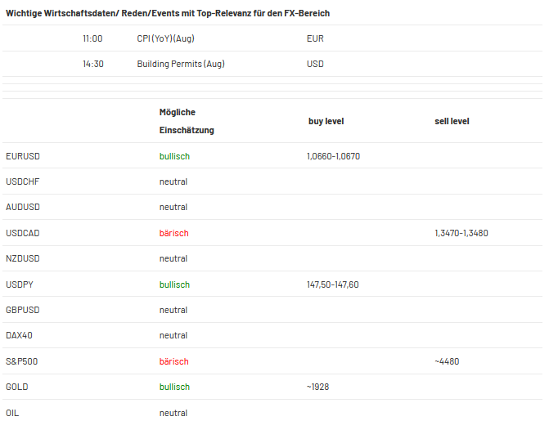Click the GBPUSD row label
The image size is (549, 421).
(23, 310)
